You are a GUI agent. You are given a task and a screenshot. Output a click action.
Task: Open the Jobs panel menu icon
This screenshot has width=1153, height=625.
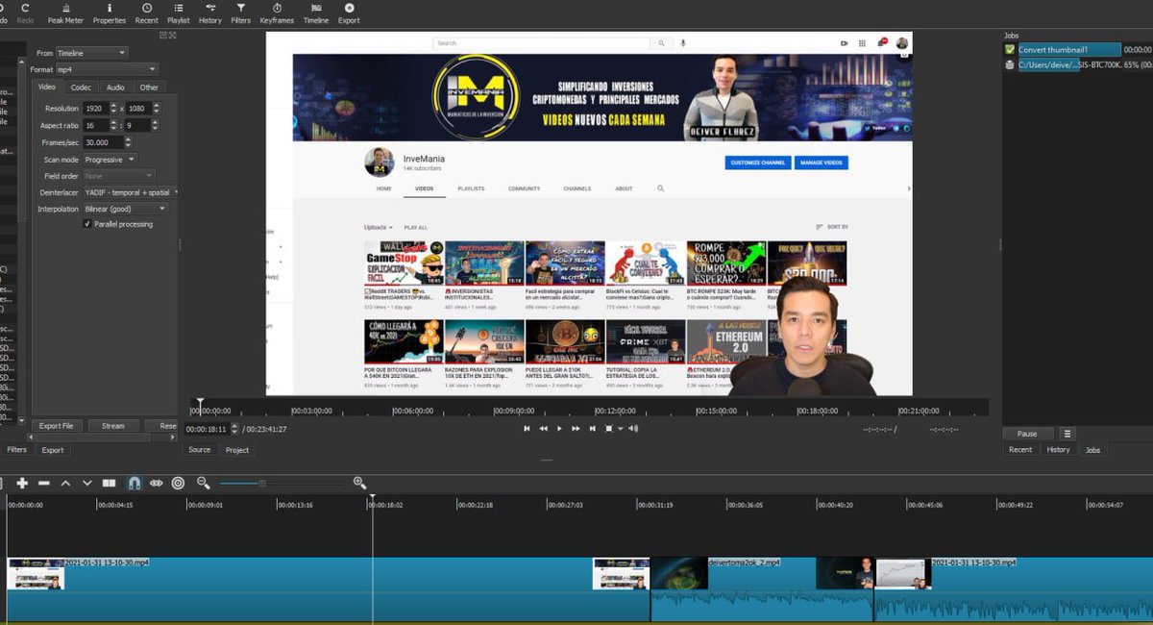[1067, 434]
